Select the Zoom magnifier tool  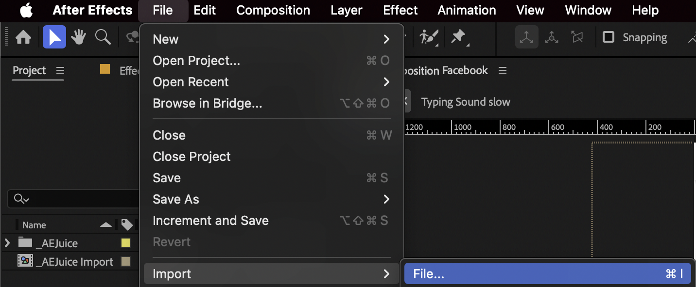pyautogui.click(x=103, y=37)
